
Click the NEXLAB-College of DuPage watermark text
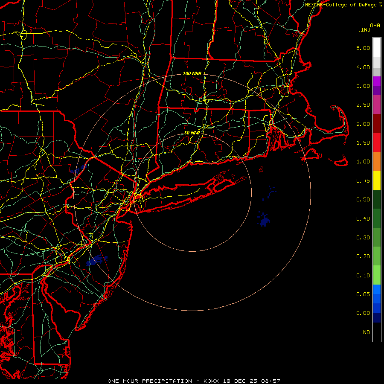click(343, 5)
